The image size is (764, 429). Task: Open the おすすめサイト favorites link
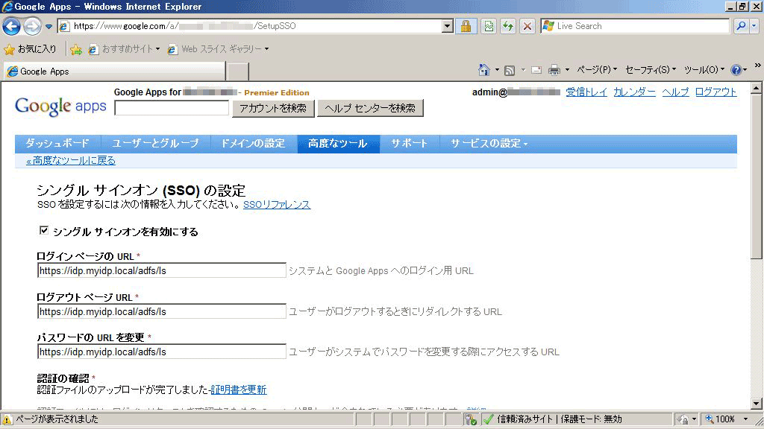pyautogui.click(x=125, y=49)
